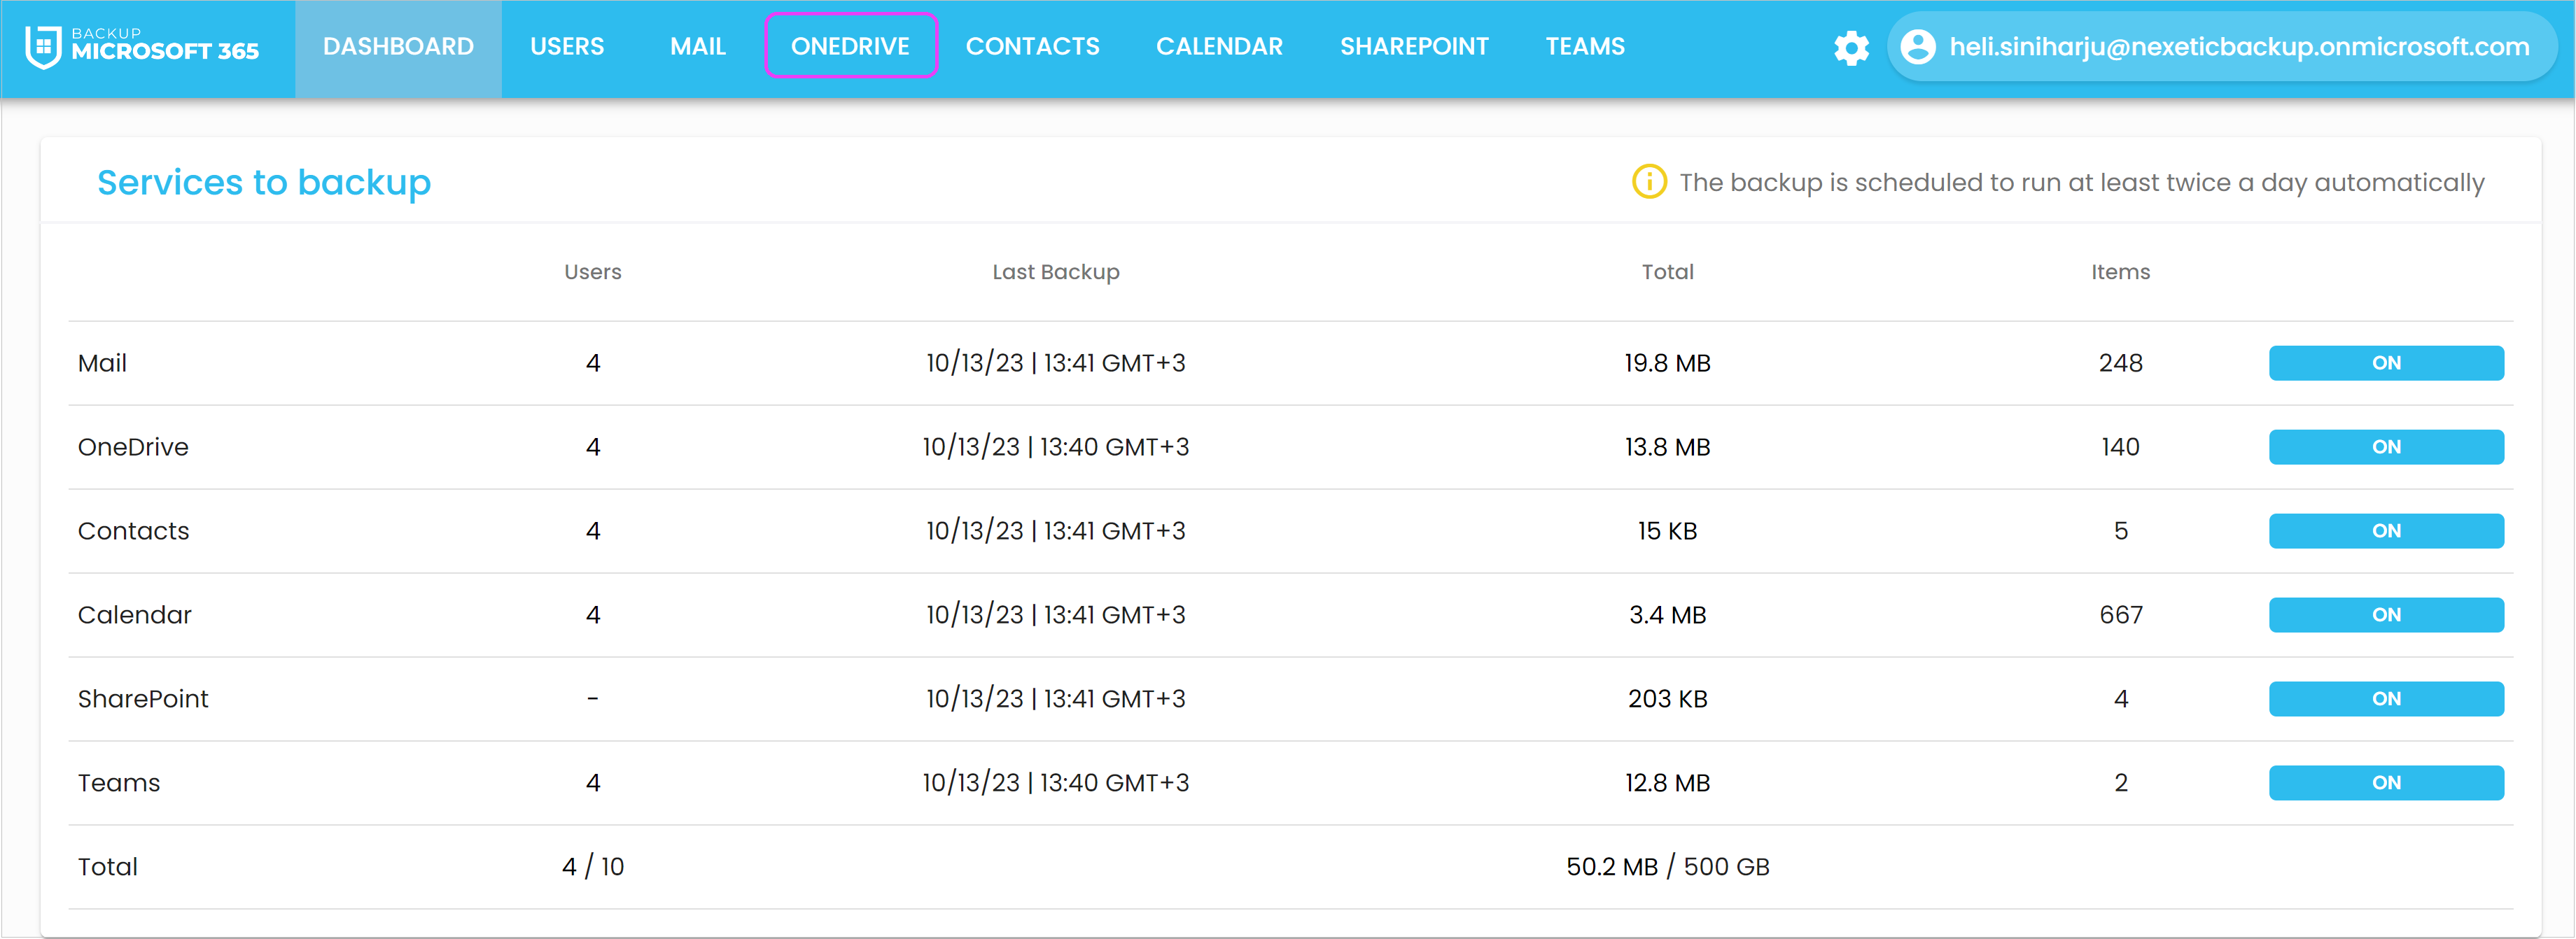Switch to the Users tab
The width and height of the screenshot is (2576, 939).
click(x=567, y=47)
